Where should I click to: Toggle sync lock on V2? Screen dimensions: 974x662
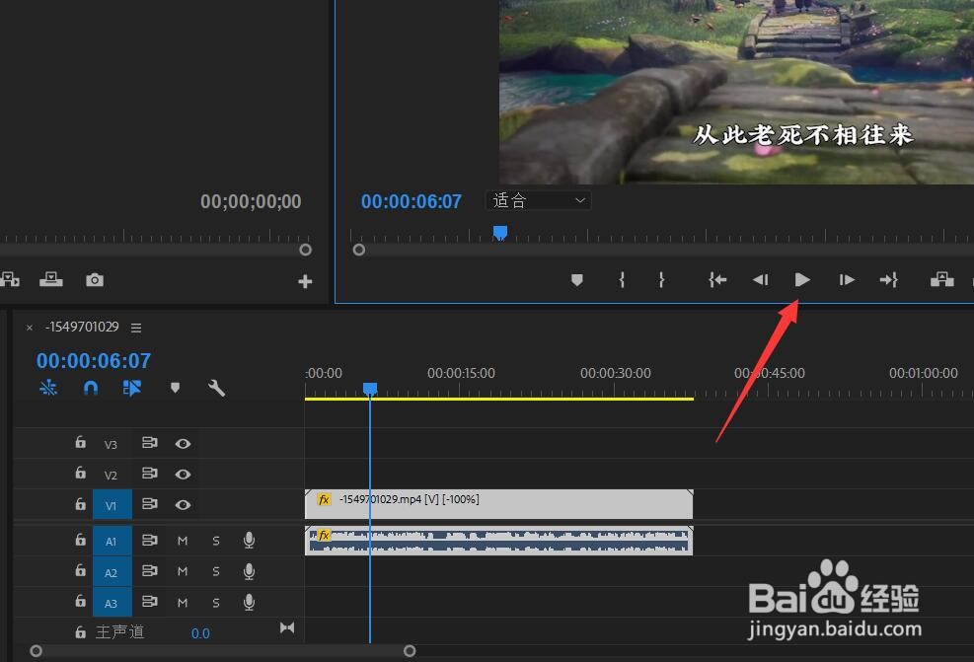pos(150,474)
